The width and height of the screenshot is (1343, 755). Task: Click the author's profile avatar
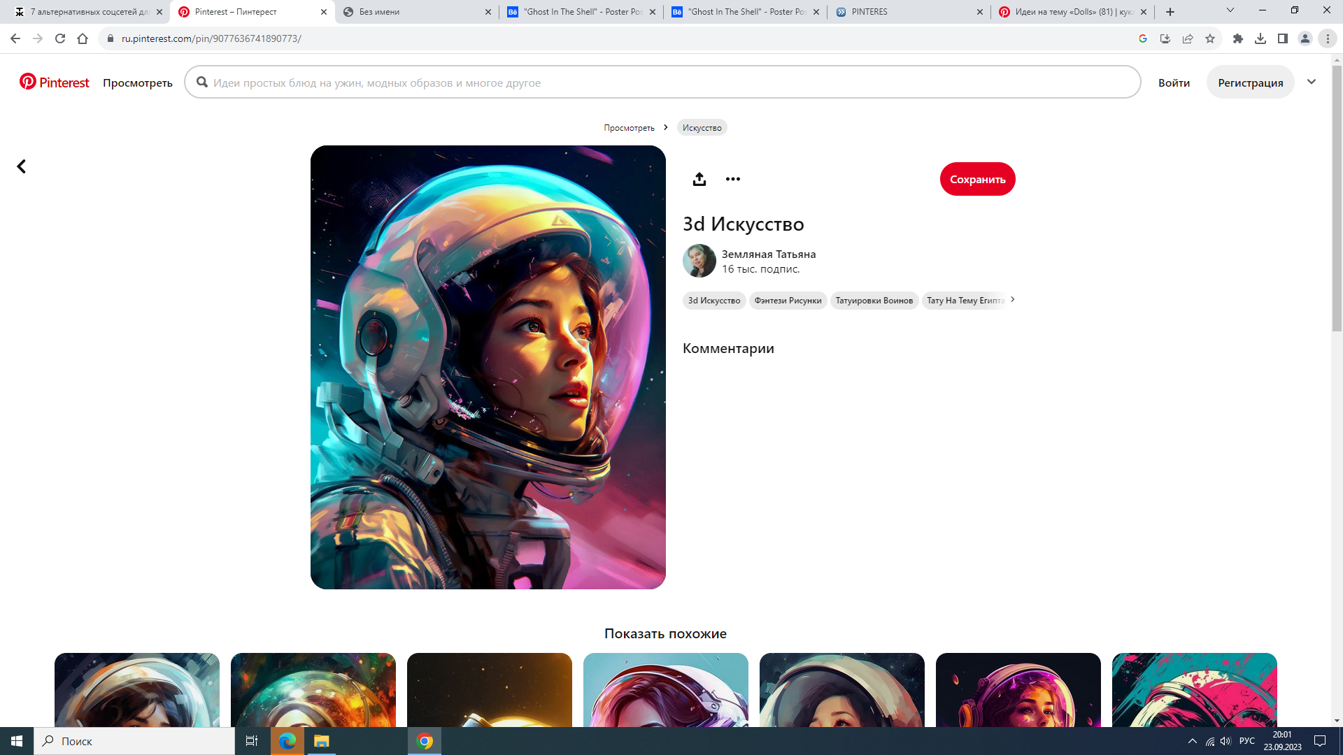[x=699, y=261]
